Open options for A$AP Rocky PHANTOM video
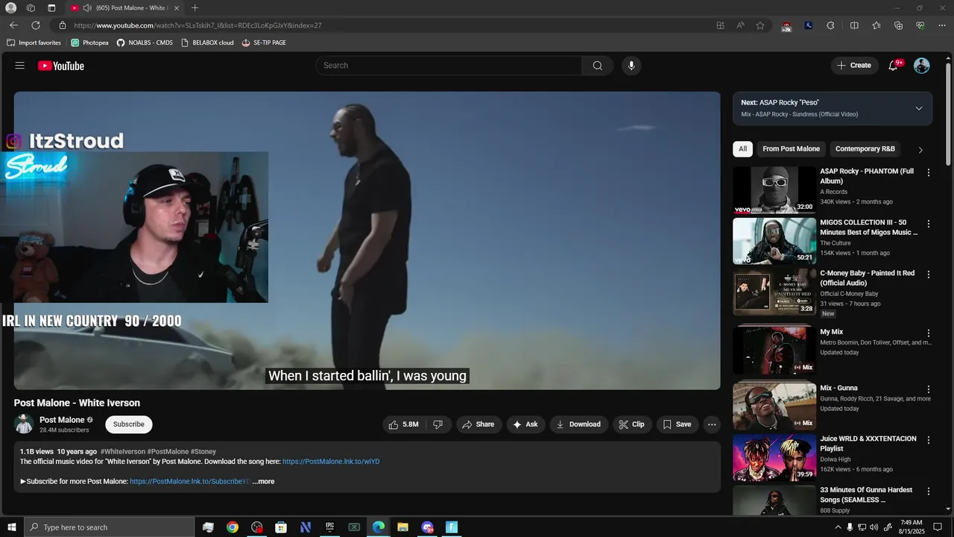This screenshot has width=954, height=537. pyautogui.click(x=929, y=172)
